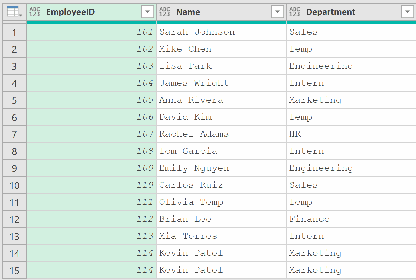Open the Name column filter dropdown
Screen dimensions: 416x280
pyautogui.click(x=277, y=12)
